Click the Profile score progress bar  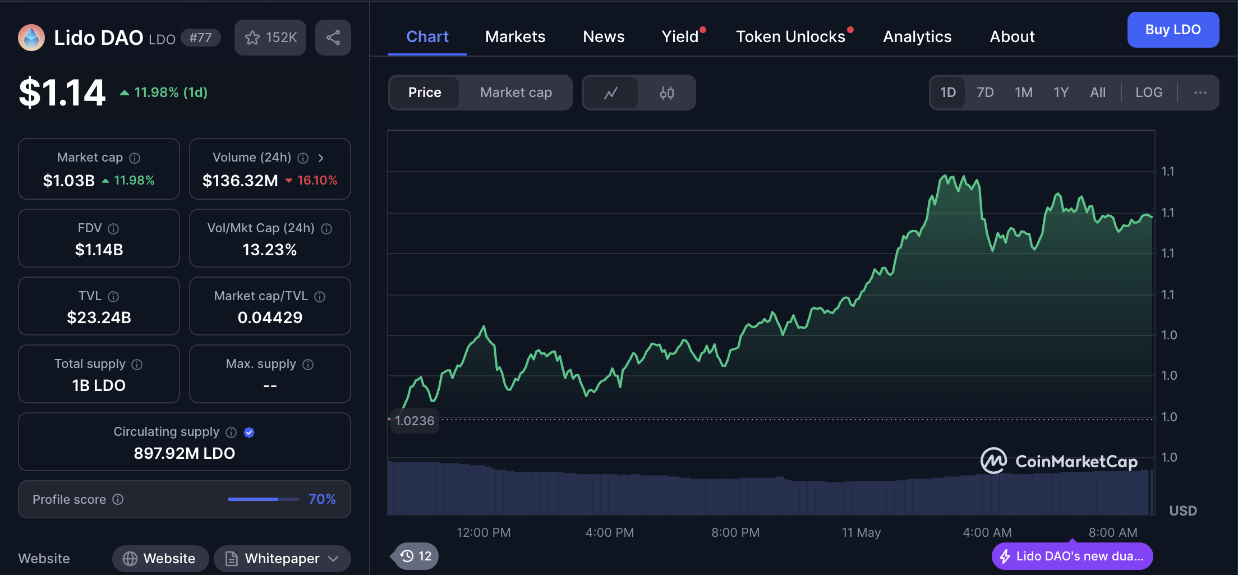click(x=264, y=499)
